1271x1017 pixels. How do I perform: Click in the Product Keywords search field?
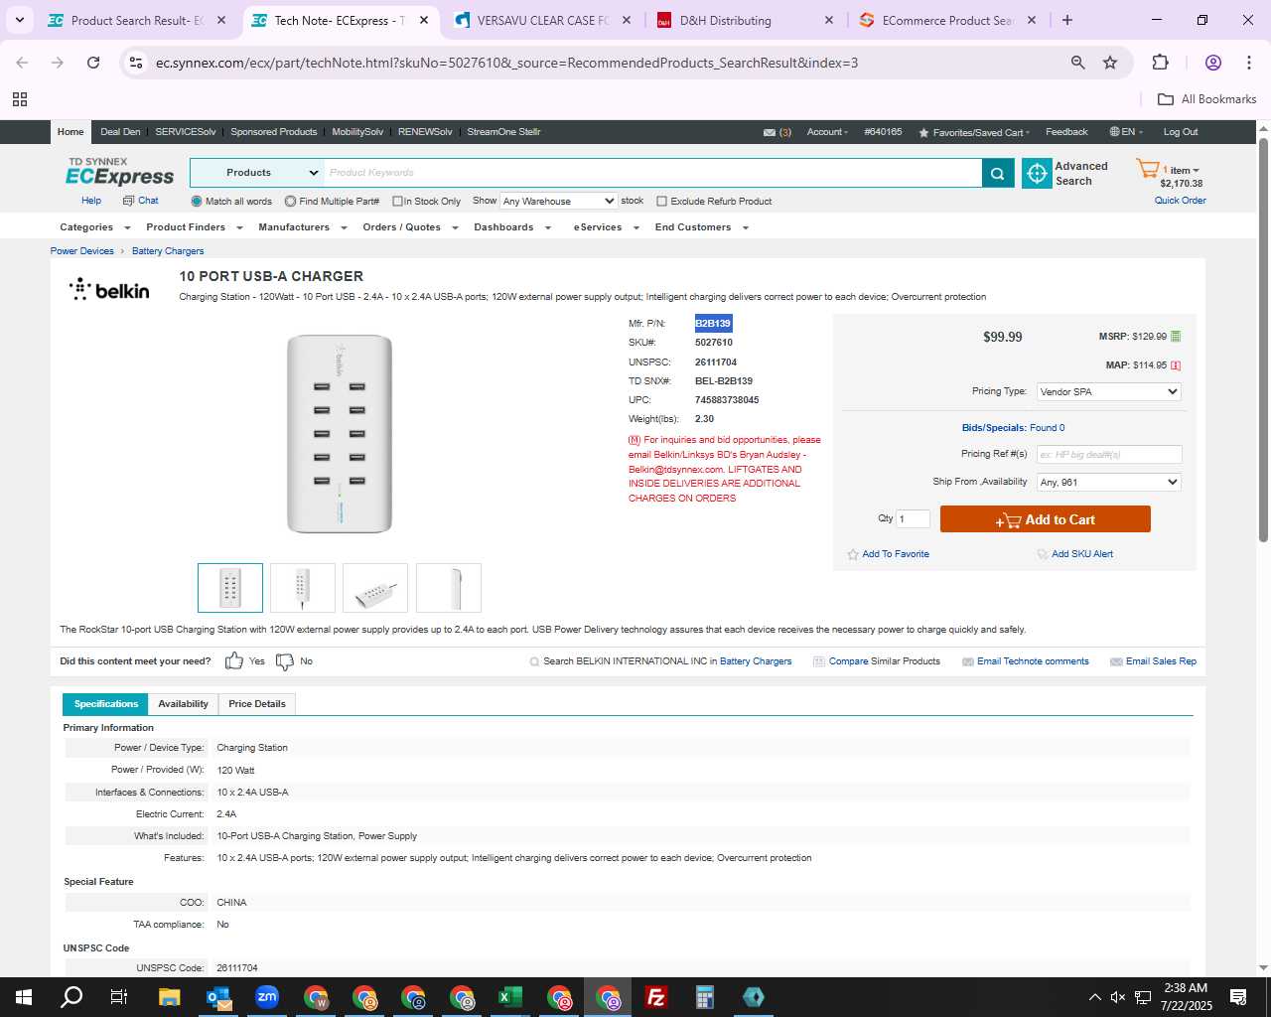(x=652, y=173)
